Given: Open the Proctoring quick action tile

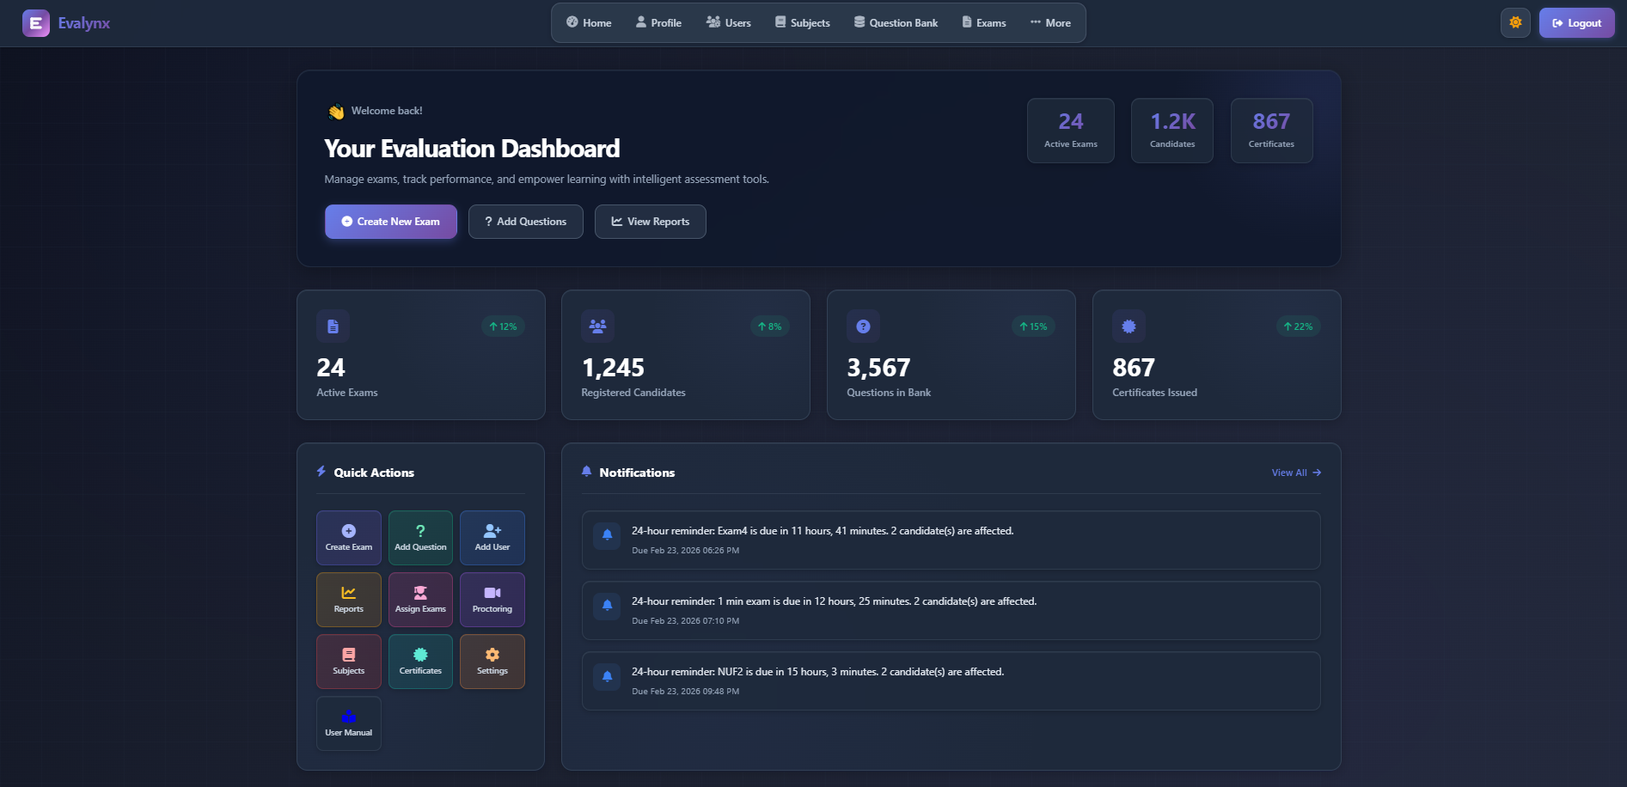Looking at the screenshot, I should click(x=492, y=600).
